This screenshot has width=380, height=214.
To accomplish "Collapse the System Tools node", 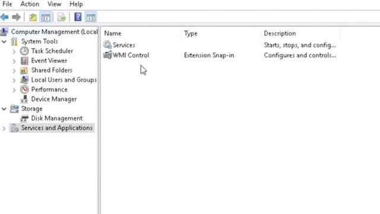I will (4, 42).
